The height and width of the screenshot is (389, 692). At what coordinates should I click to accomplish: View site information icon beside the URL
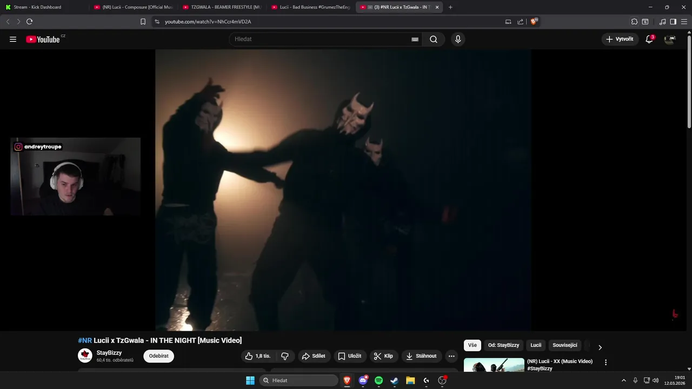(x=157, y=22)
